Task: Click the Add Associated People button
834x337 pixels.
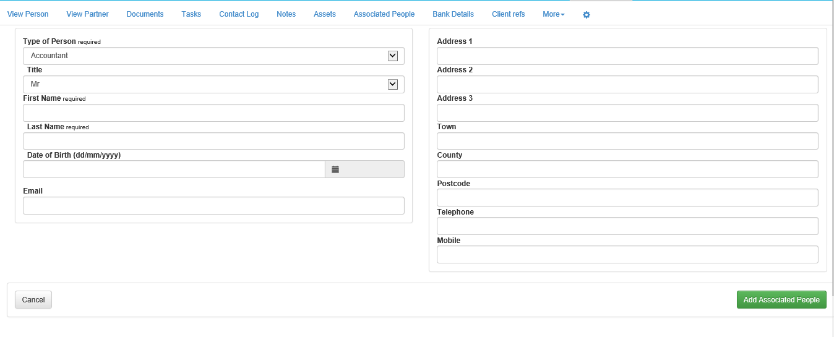Action: [781, 300]
